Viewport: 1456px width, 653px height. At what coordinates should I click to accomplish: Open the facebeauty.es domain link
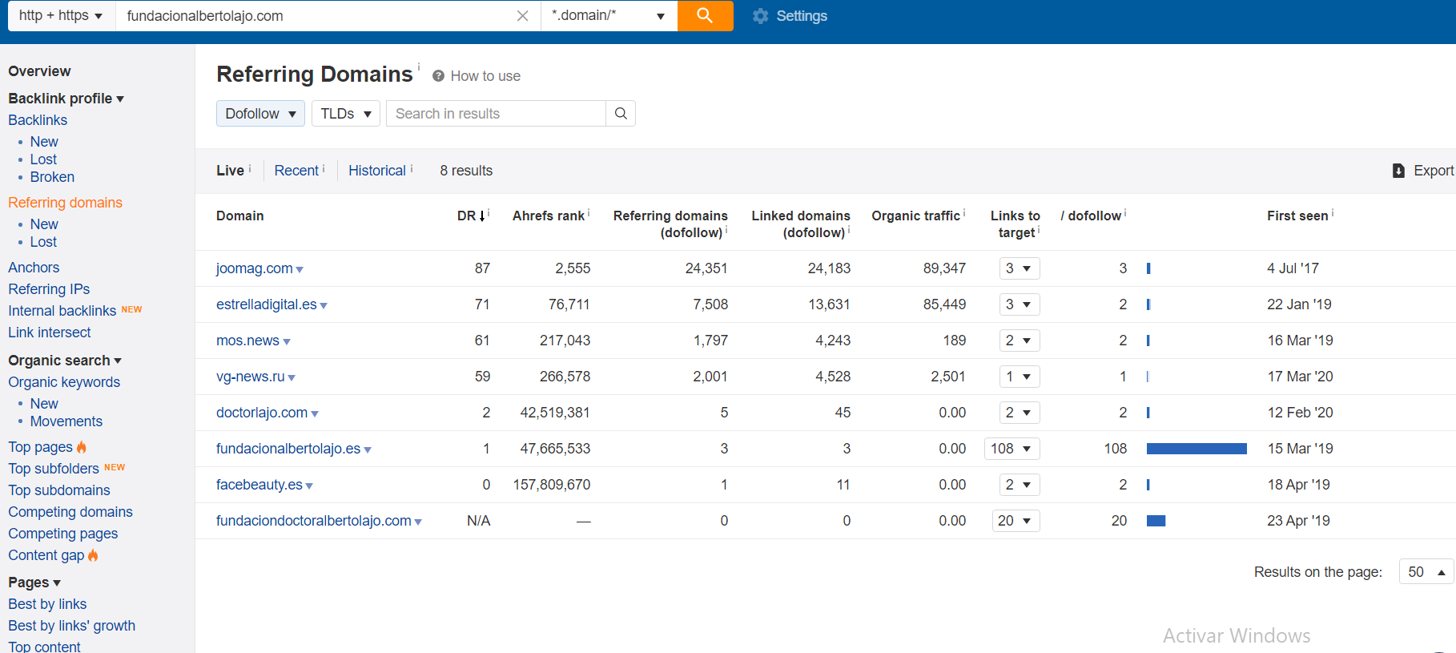click(259, 485)
